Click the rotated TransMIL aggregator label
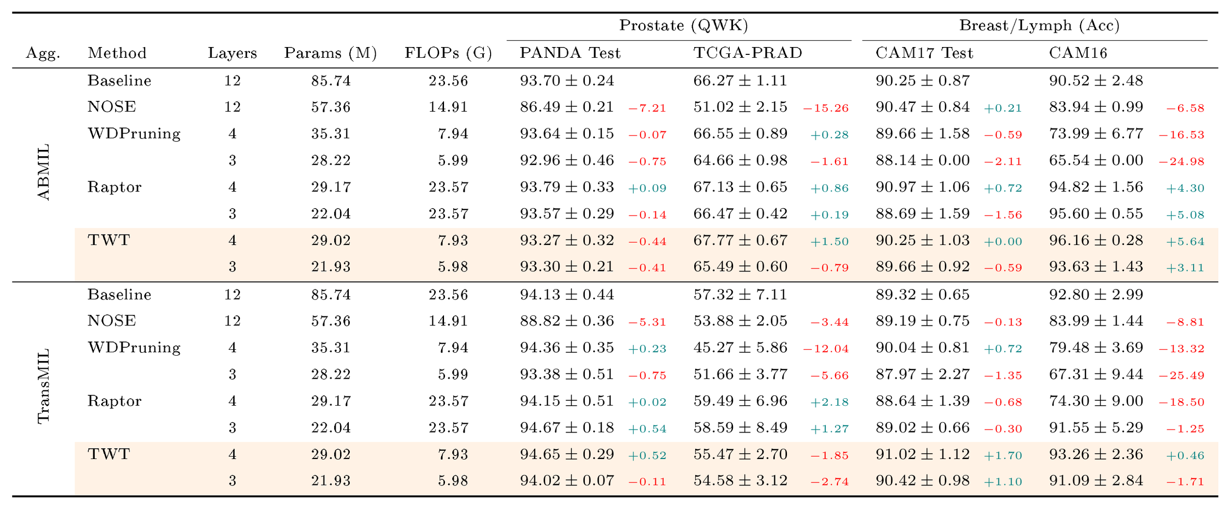Screen dimensions: 1230x509 44,386
